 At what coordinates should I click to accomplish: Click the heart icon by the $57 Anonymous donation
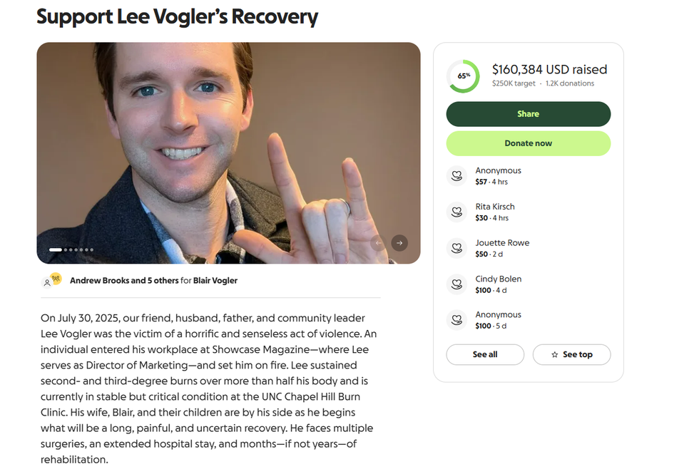457,176
